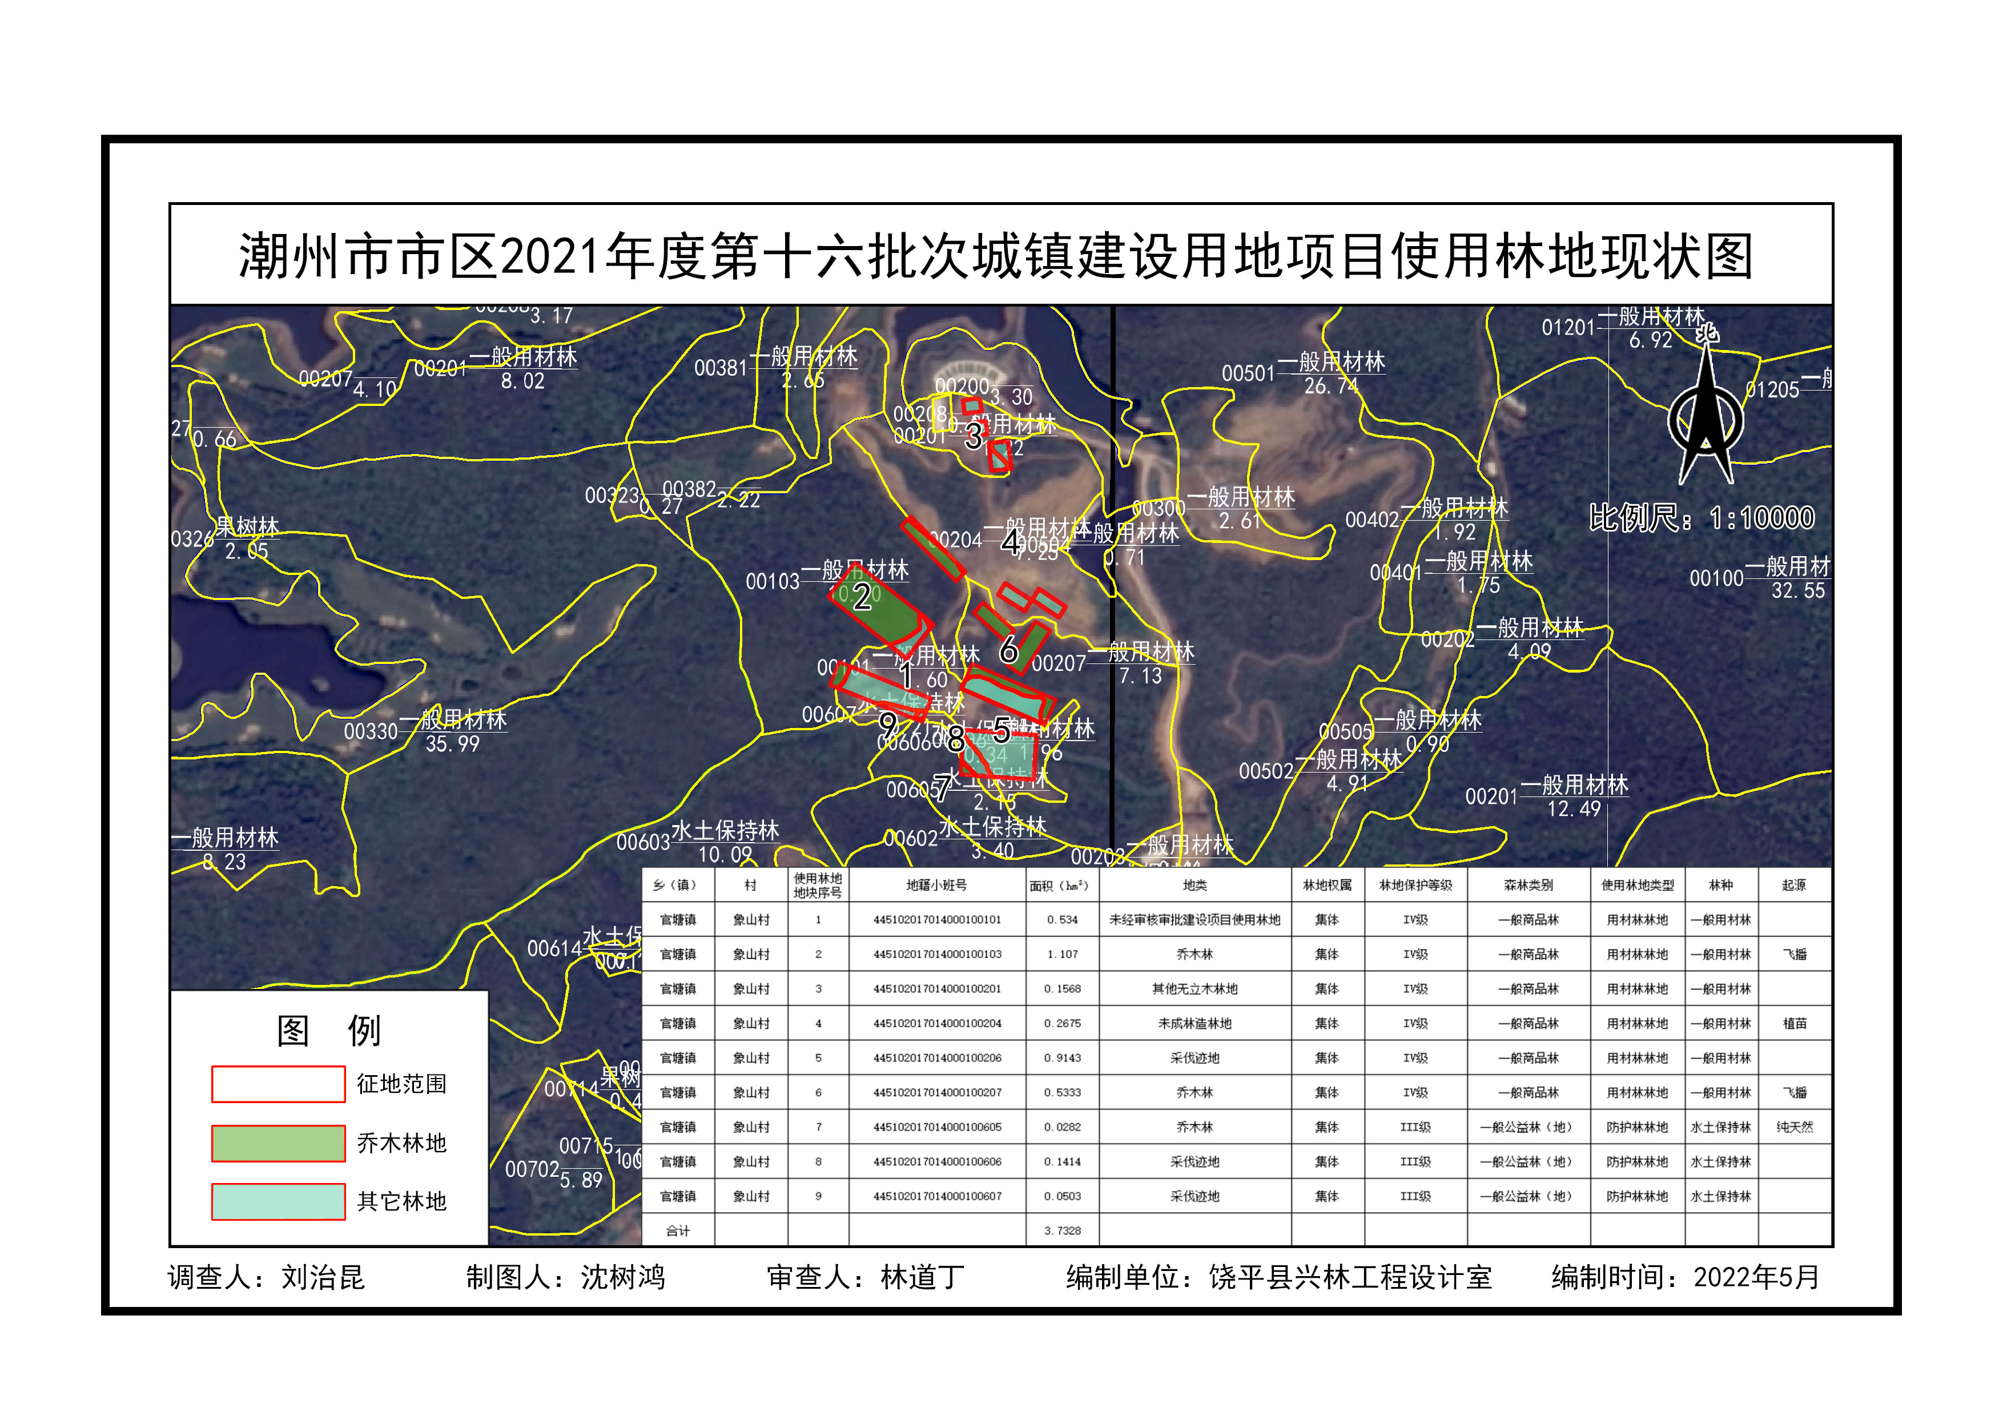The height and width of the screenshot is (1416, 2003).
Task: Click table cell 445102017014000100206
Action: click(937, 1059)
